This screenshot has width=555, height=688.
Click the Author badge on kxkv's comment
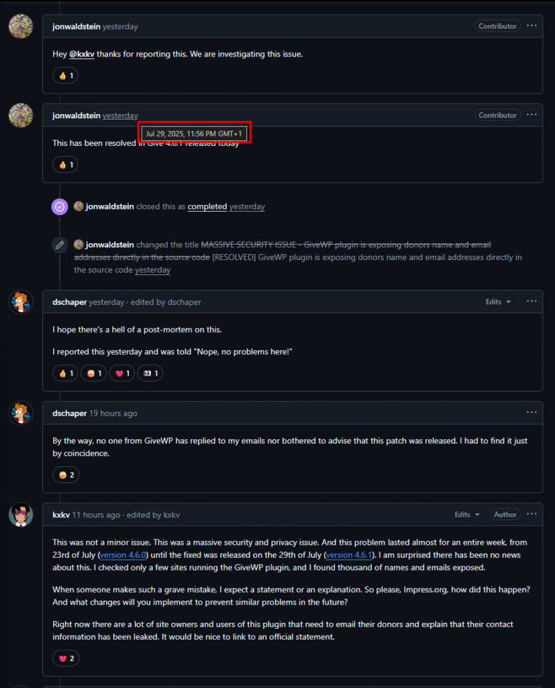point(505,515)
